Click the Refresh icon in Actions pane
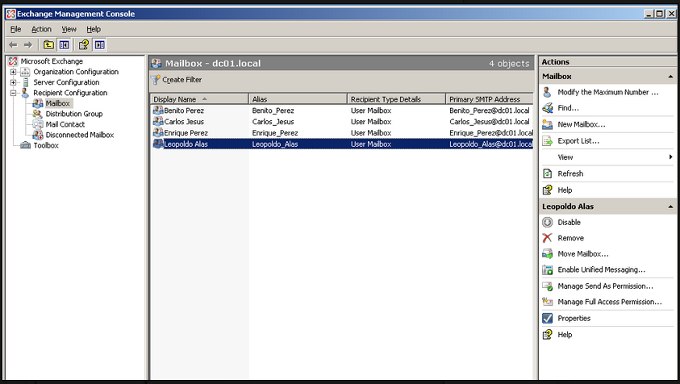680x384 pixels. (547, 173)
